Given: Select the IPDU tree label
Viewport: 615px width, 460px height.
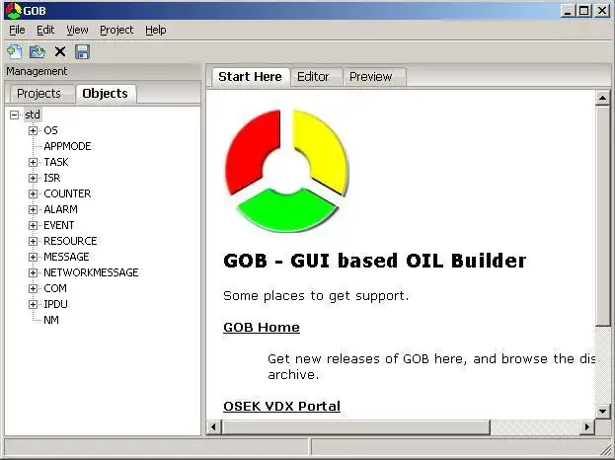Looking at the screenshot, I should [x=55, y=304].
